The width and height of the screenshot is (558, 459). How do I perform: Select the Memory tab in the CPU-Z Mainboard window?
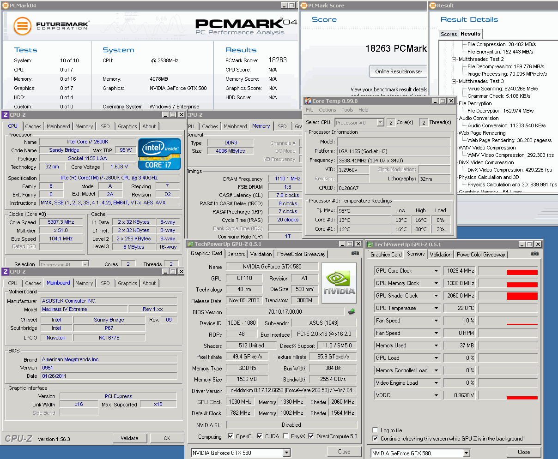coord(84,283)
